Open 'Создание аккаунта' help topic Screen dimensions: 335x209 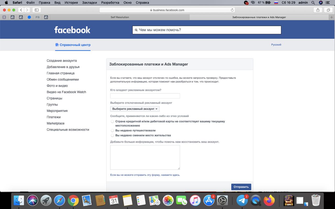coord(62,61)
